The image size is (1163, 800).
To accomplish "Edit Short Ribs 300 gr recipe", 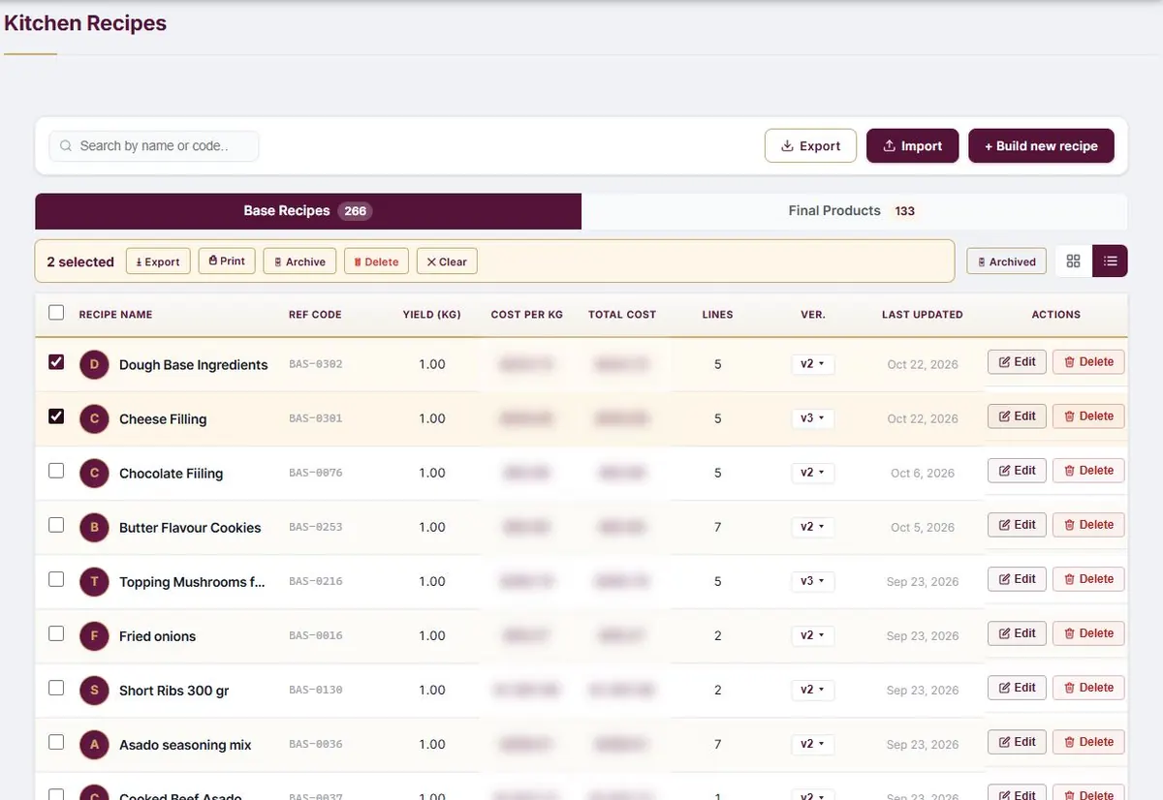I will (x=1017, y=687).
